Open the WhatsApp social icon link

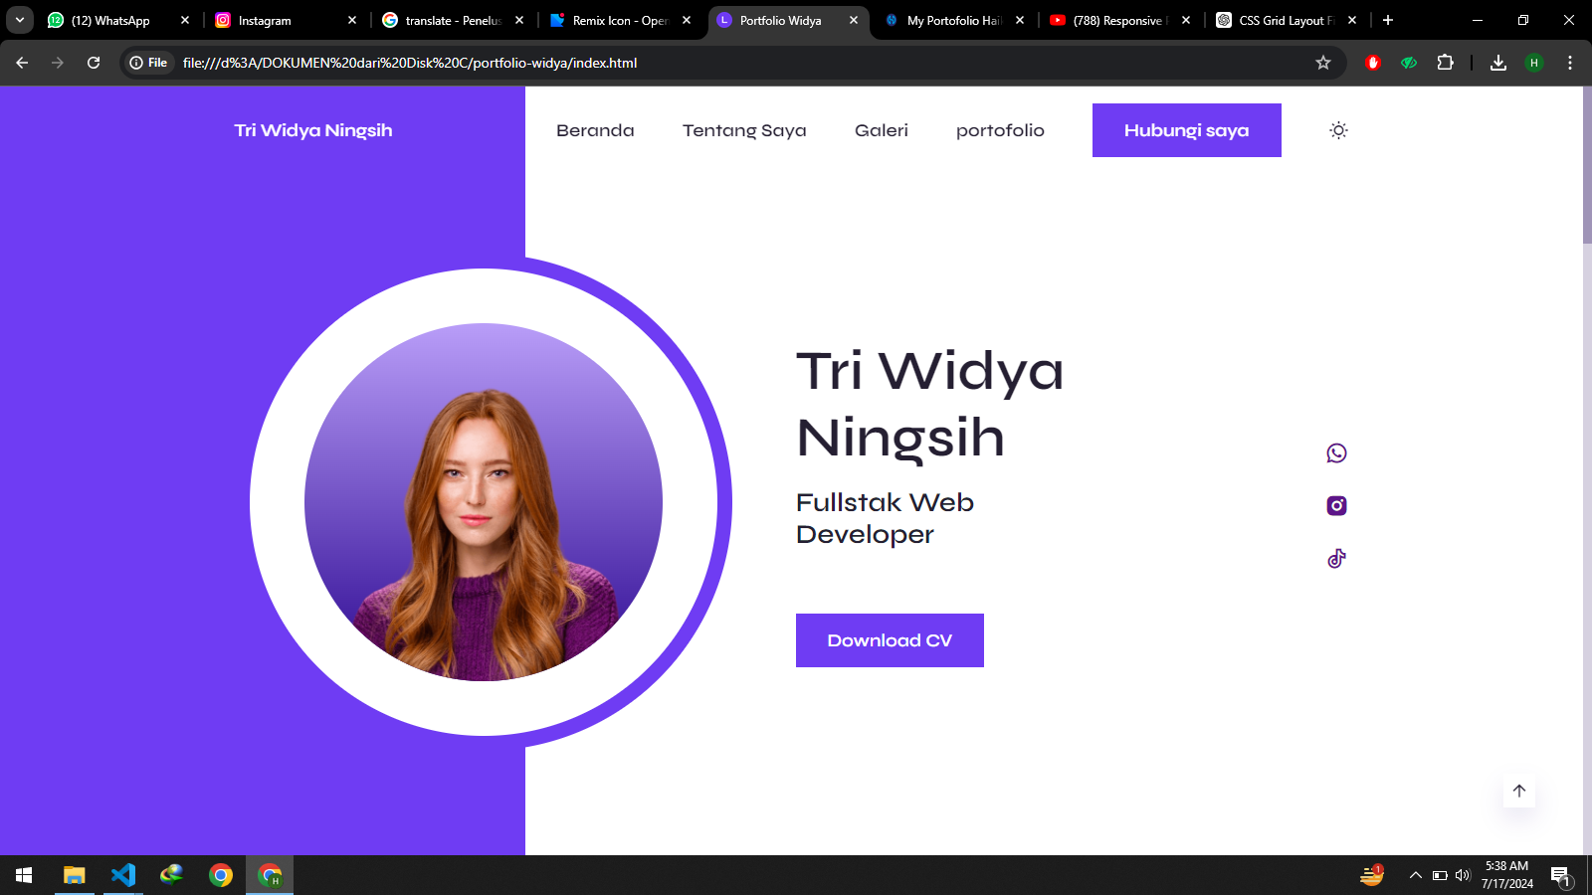1336,453
